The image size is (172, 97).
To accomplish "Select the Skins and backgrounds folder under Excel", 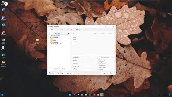I will click(3, 64).
